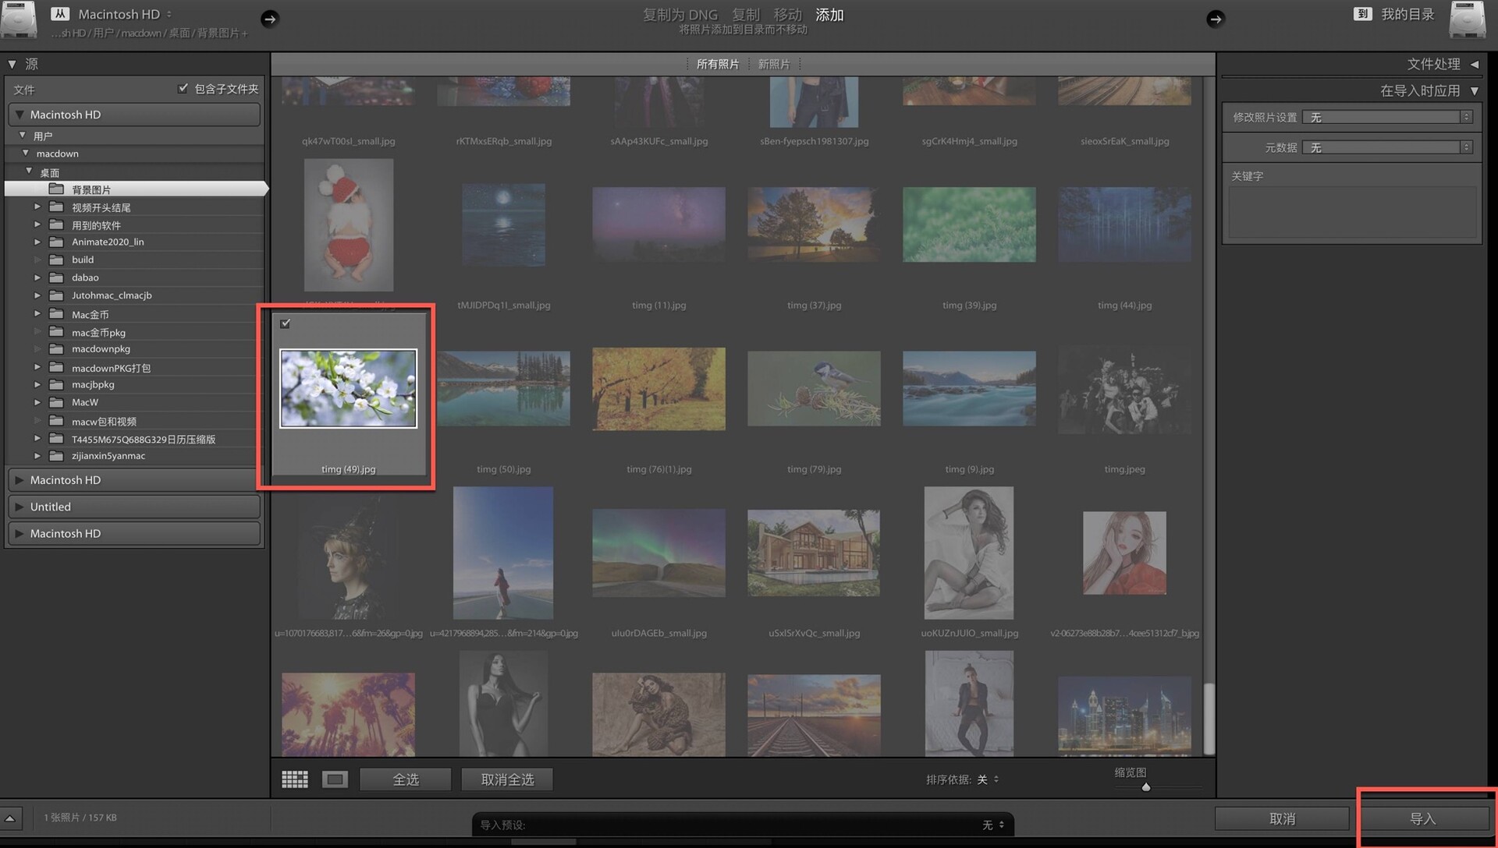Switch to the 新照片 tab
This screenshot has height=848, width=1498.
pyautogui.click(x=774, y=64)
